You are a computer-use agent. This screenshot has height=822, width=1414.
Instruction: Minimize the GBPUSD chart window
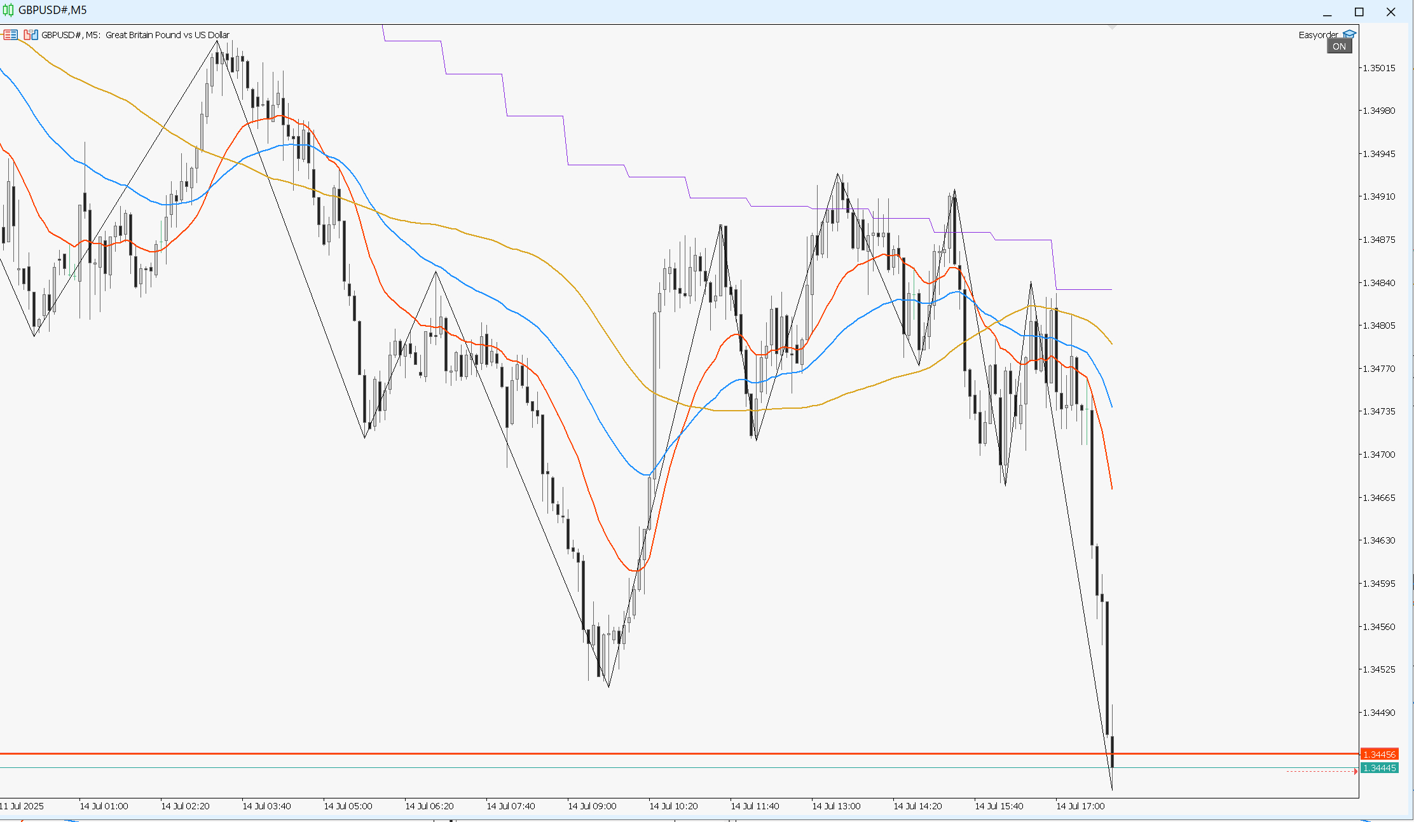click(x=1327, y=12)
